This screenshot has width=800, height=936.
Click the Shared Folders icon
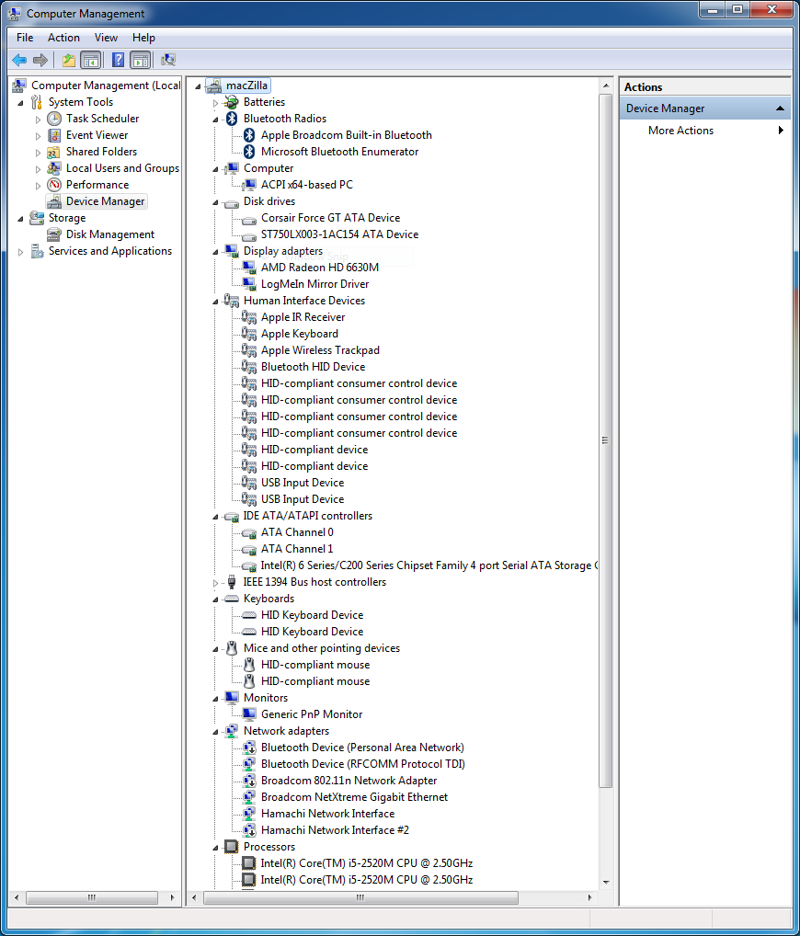coord(54,153)
